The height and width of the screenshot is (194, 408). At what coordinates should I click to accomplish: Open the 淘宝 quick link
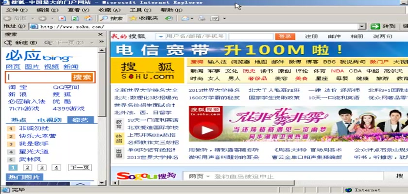pyautogui.click(x=17, y=87)
